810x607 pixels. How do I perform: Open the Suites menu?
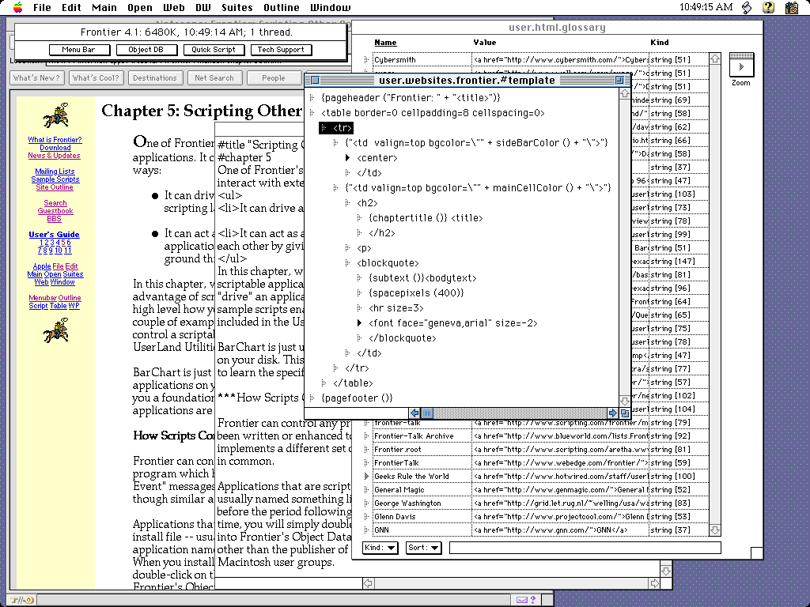click(x=237, y=8)
